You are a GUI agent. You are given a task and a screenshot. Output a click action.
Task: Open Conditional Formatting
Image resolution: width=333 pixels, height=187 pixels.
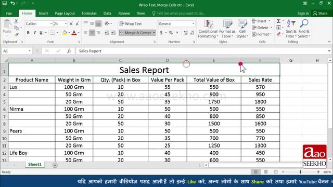[208, 29]
